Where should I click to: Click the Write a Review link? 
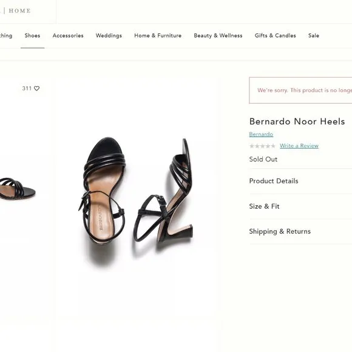click(299, 146)
